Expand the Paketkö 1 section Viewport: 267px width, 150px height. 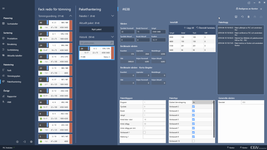click(112, 16)
